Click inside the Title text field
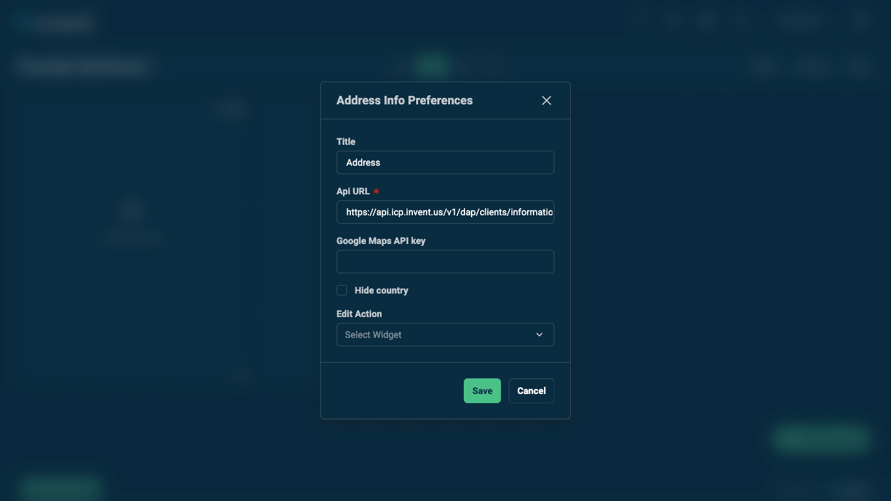Image resolution: width=891 pixels, height=501 pixels. [x=445, y=162]
